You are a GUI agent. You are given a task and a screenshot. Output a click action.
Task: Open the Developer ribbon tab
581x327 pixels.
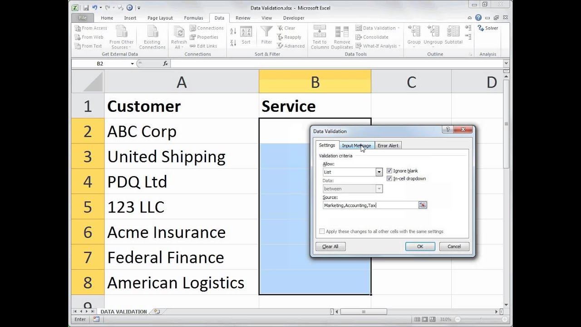294,18
